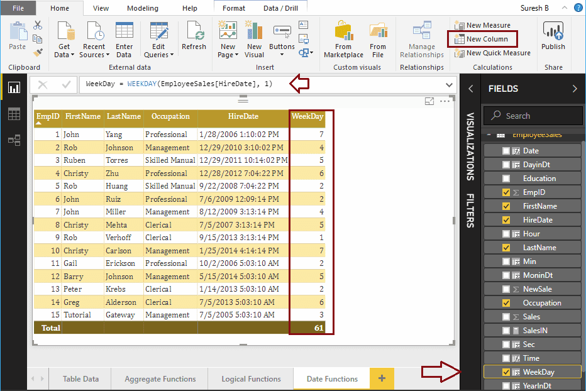Collapse the Fields pane with chevron
The image size is (586, 391).
[574, 89]
